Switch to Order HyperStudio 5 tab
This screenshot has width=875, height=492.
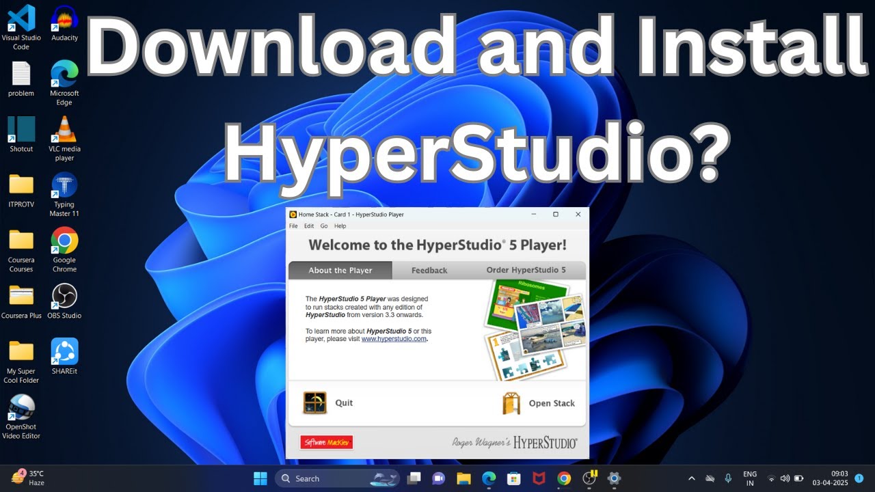(x=526, y=270)
